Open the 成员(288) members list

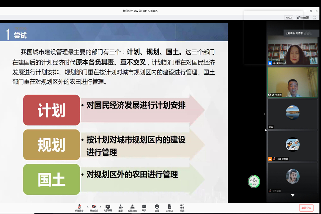[x=132, y=207]
